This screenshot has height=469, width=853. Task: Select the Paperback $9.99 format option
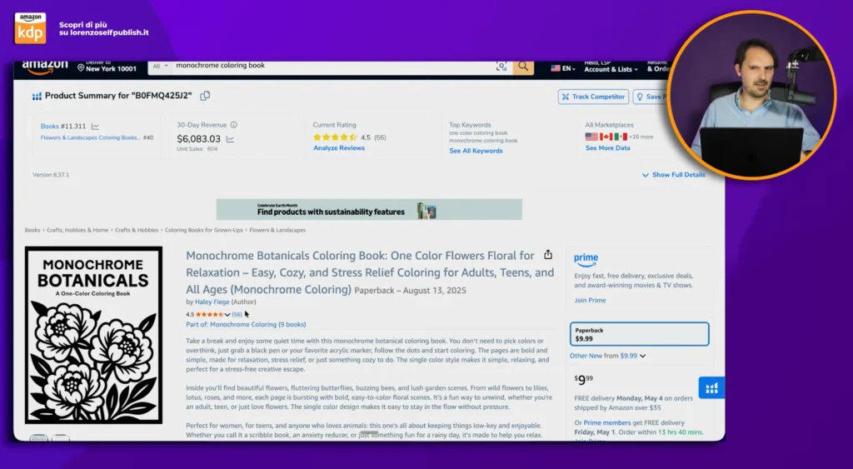click(x=639, y=334)
